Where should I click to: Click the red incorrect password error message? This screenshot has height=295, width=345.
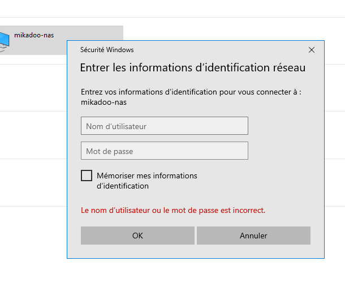pyautogui.click(x=173, y=210)
